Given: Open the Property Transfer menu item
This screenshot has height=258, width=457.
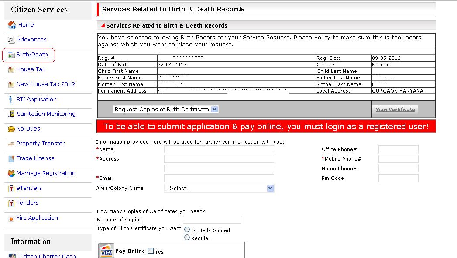Looking at the screenshot, I should (41, 144).
